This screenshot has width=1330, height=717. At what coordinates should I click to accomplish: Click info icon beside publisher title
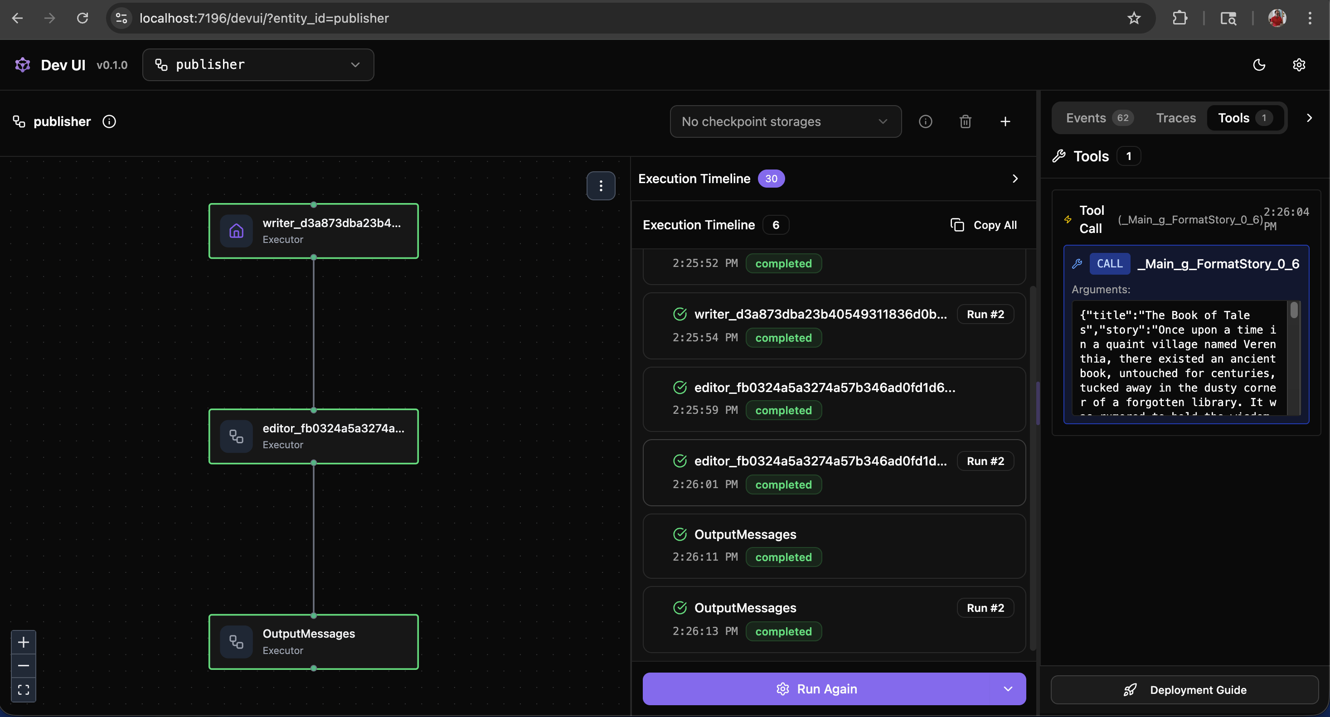pos(109,121)
